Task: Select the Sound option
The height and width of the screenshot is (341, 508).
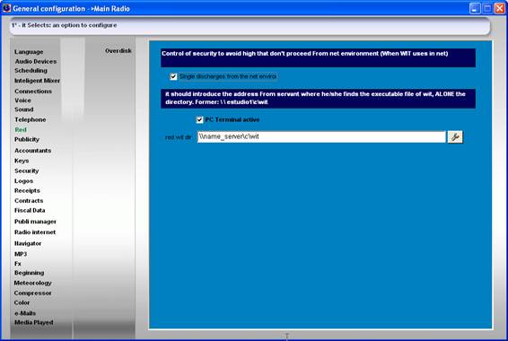Action: (24, 109)
